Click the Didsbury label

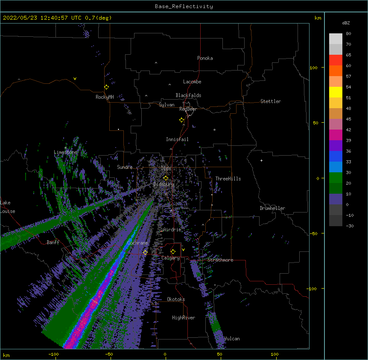(x=164, y=184)
